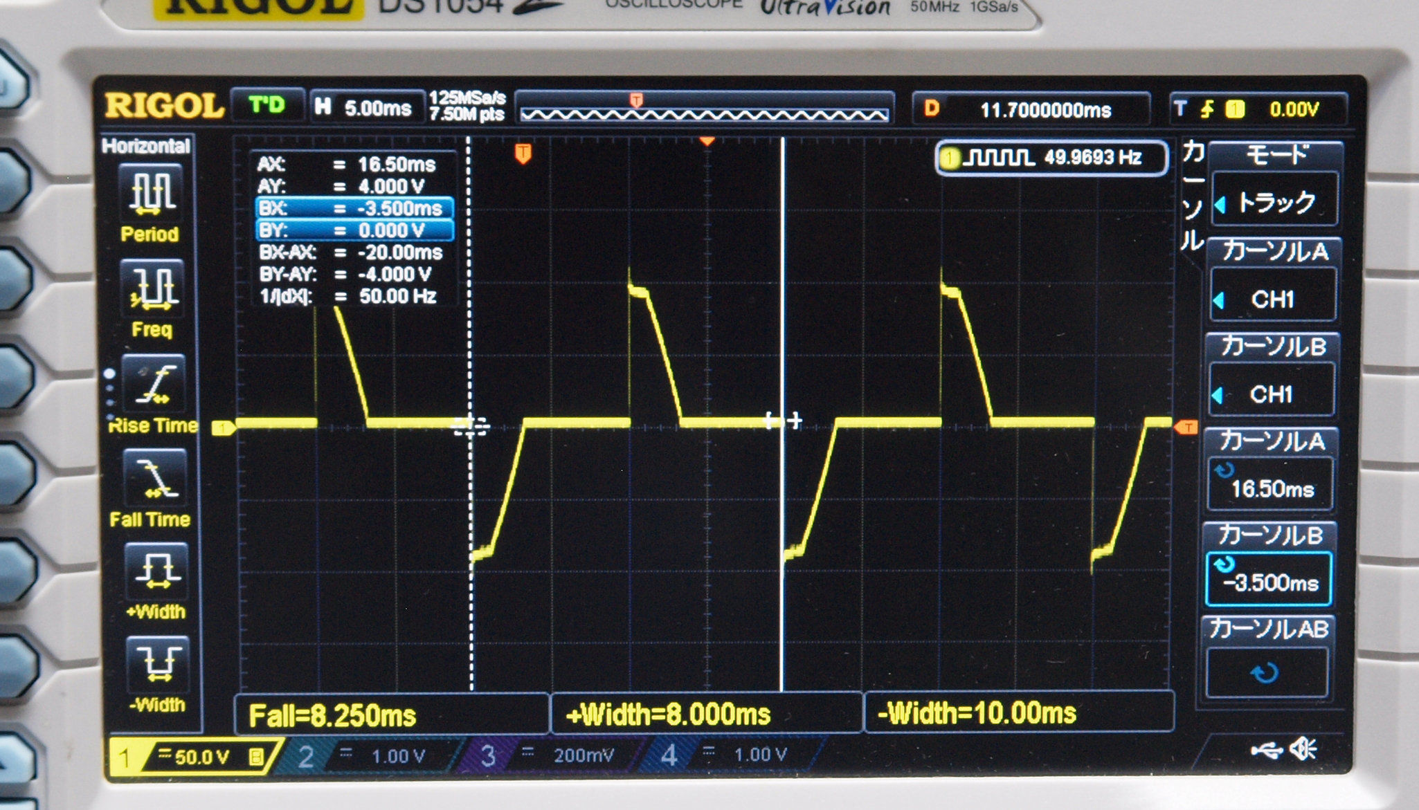
Task: Toggle the speaker sound icon
Action: click(x=1303, y=749)
